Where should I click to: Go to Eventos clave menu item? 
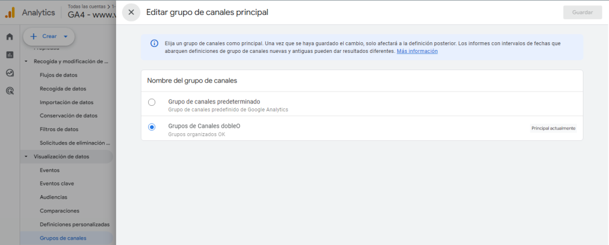[x=56, y=184]
